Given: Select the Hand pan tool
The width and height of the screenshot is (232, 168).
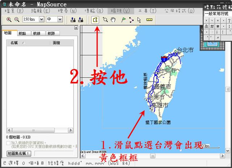Looking at the screenshot, I should click(x=113, y=20).
